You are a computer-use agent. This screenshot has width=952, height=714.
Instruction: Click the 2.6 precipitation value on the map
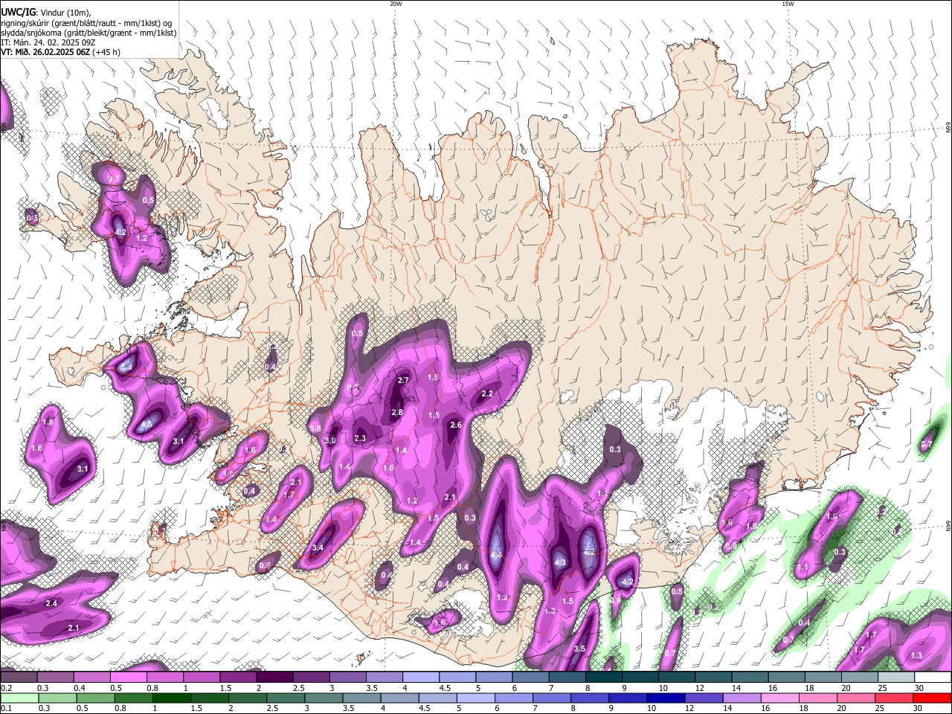[456, 425]
